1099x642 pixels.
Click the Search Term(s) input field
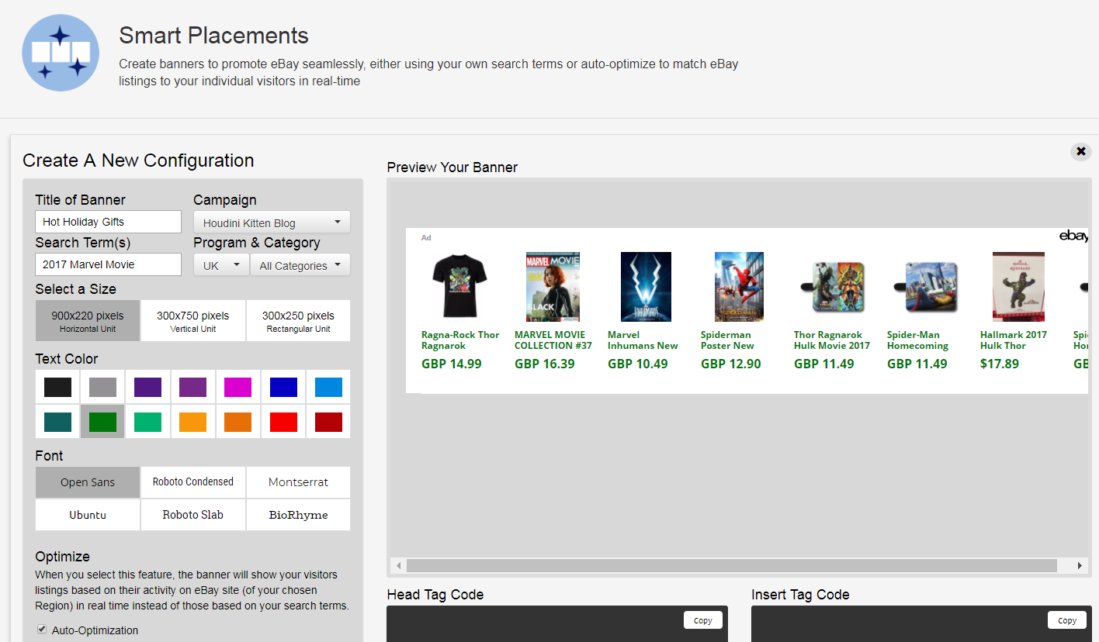click(x=108, y=264)
